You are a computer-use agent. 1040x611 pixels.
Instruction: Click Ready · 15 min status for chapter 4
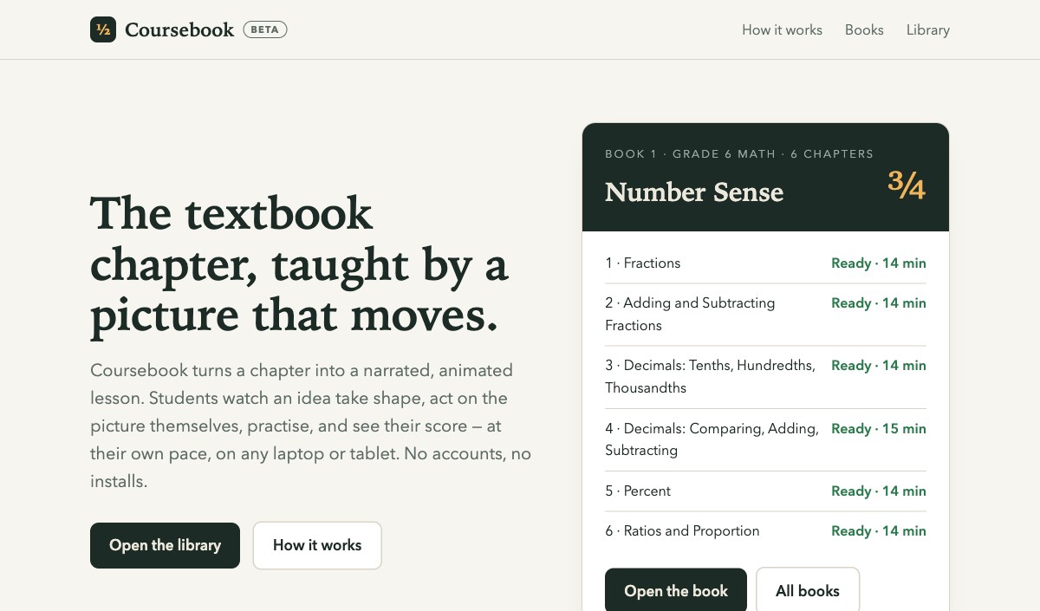click(x=879, y=428)
